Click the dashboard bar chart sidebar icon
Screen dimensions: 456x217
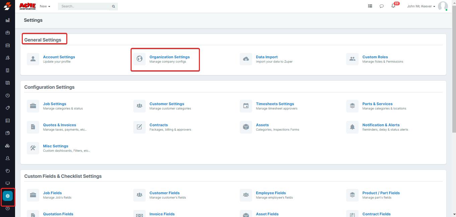8,20
